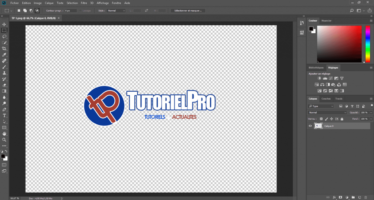Open the Fichier menu

tap(15, 3)
